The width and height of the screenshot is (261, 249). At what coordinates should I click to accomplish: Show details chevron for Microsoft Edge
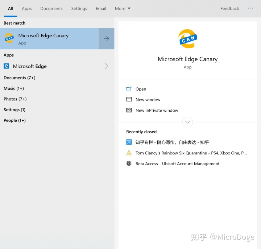[x=106, y=66]
